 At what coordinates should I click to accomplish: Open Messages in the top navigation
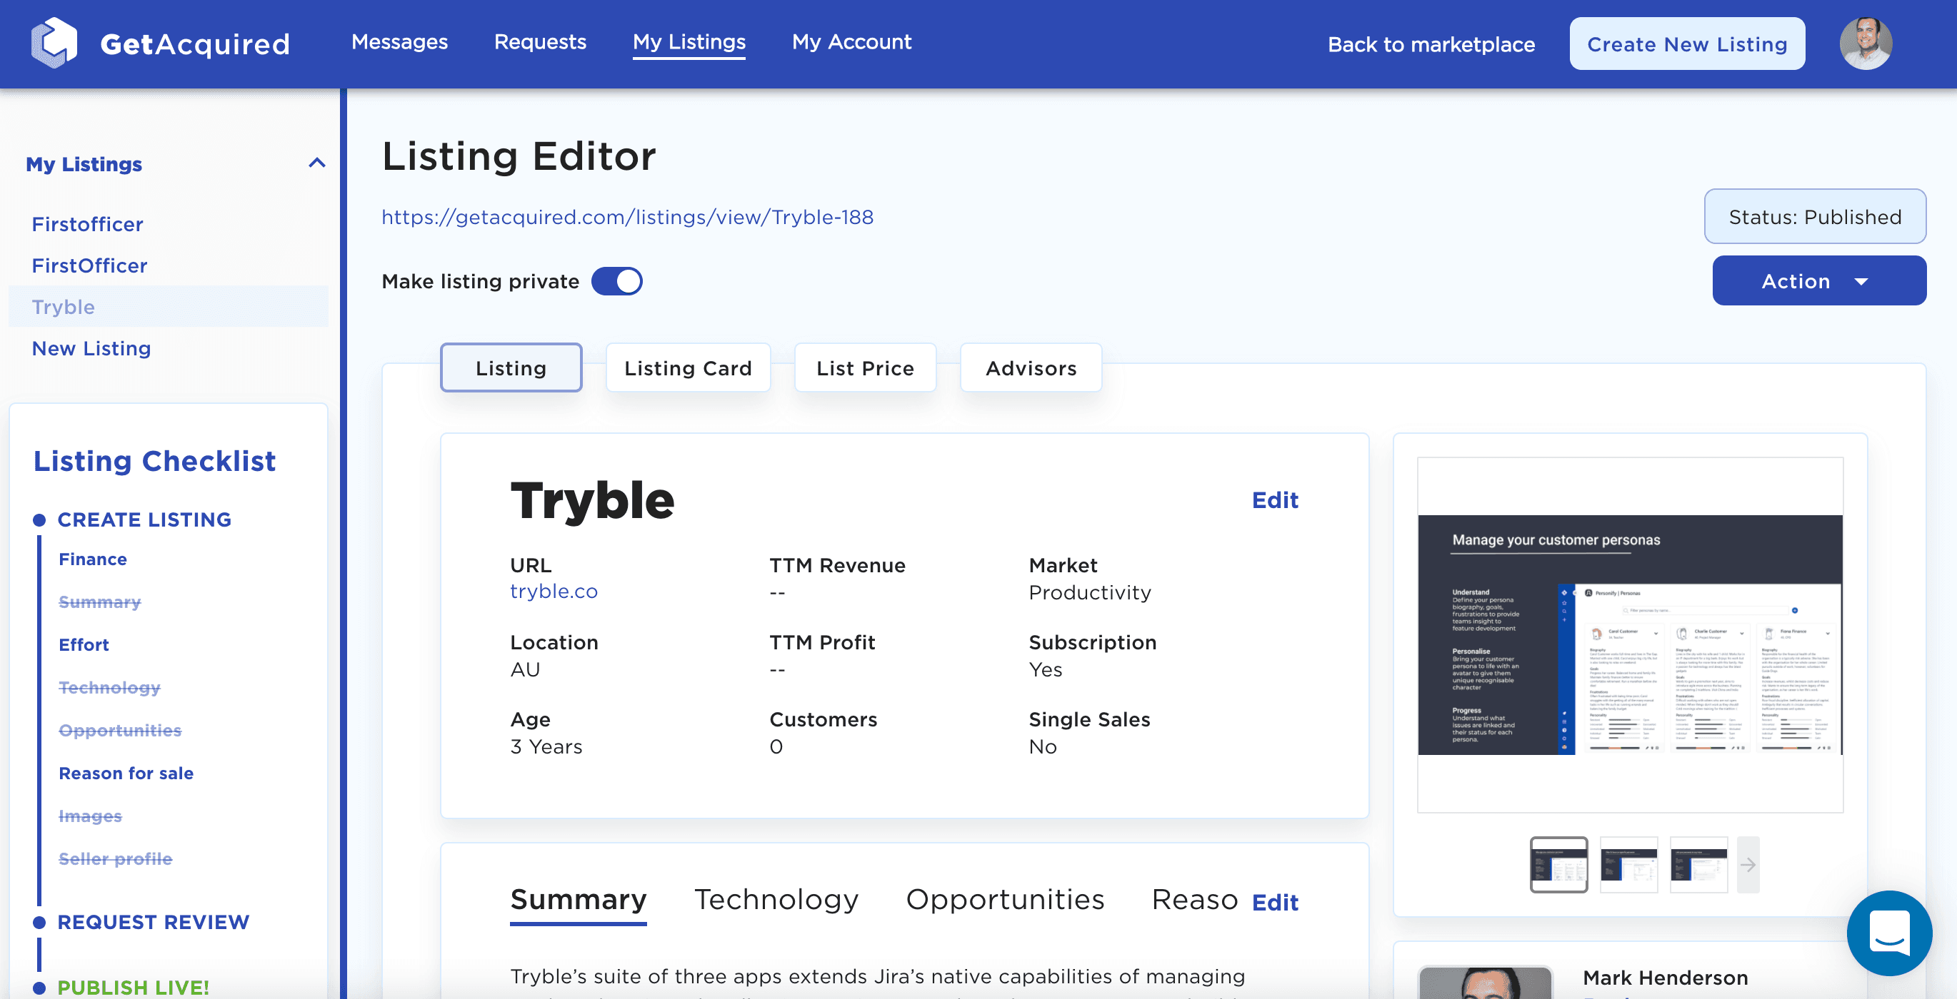tap(399, 42)
